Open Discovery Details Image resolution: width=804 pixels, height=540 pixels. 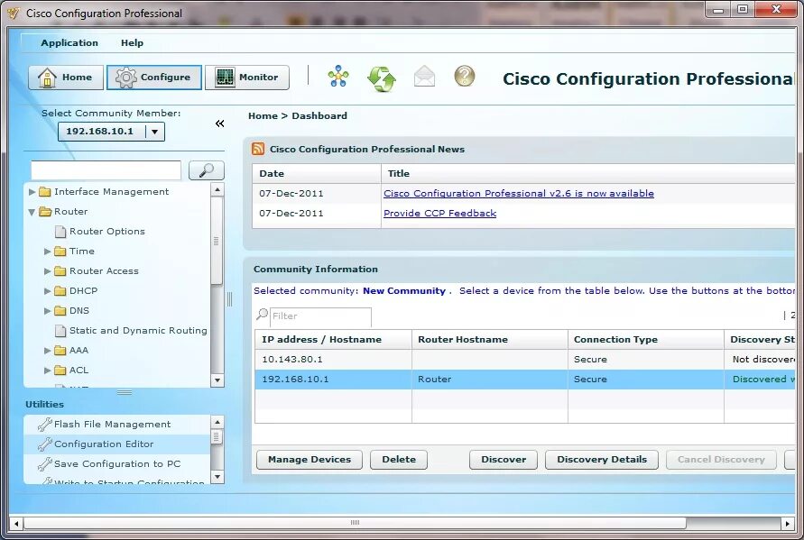coord(602,460)
